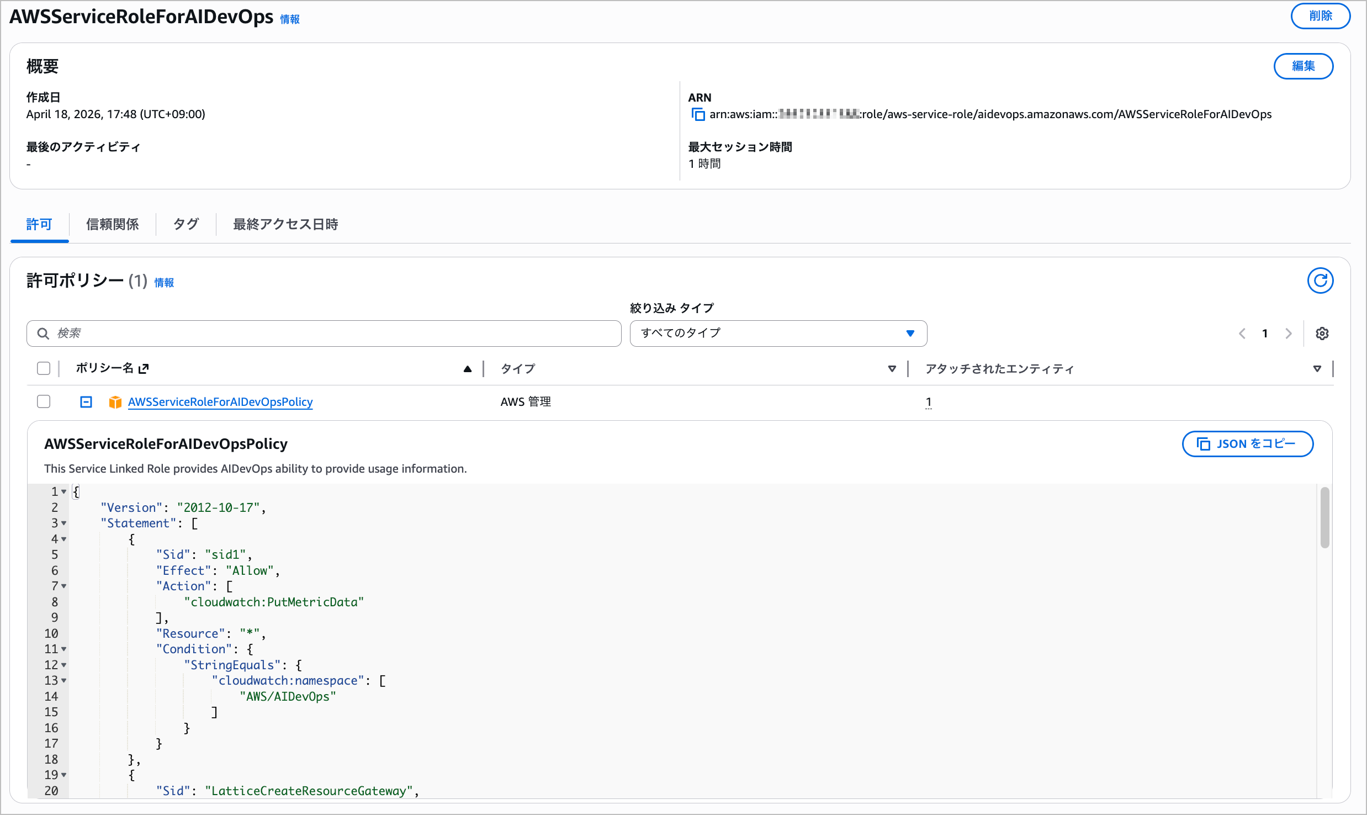This screenshot has height=815, width=1367.
Task: Copy the role ARN
Action: pos(698,114)
